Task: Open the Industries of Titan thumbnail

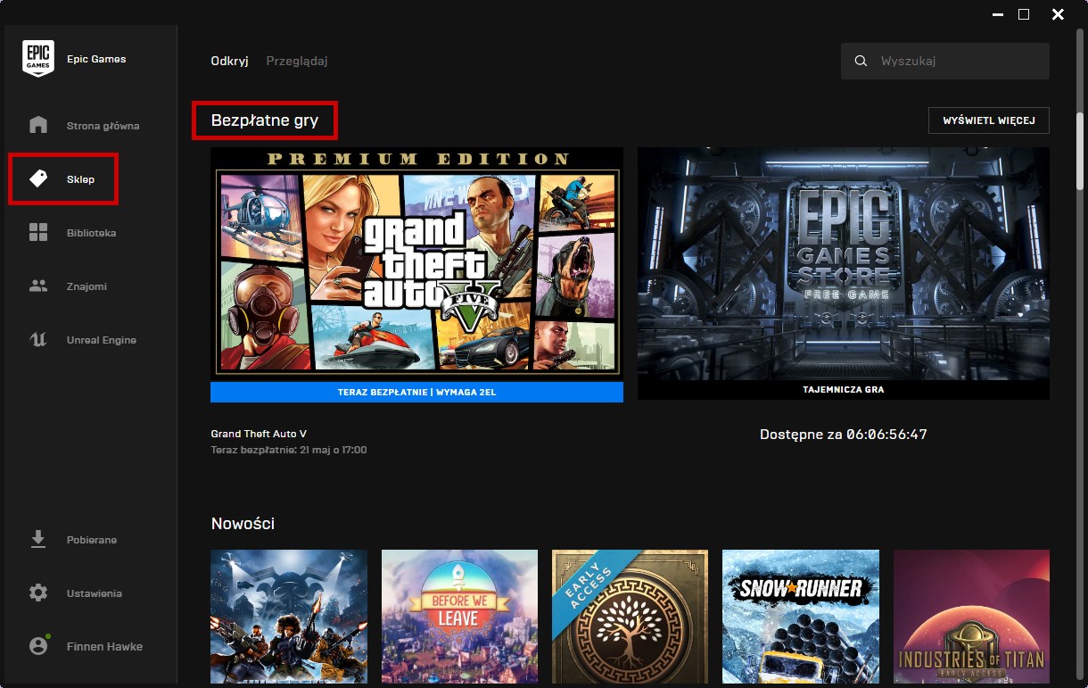Action: click(971, 618)
